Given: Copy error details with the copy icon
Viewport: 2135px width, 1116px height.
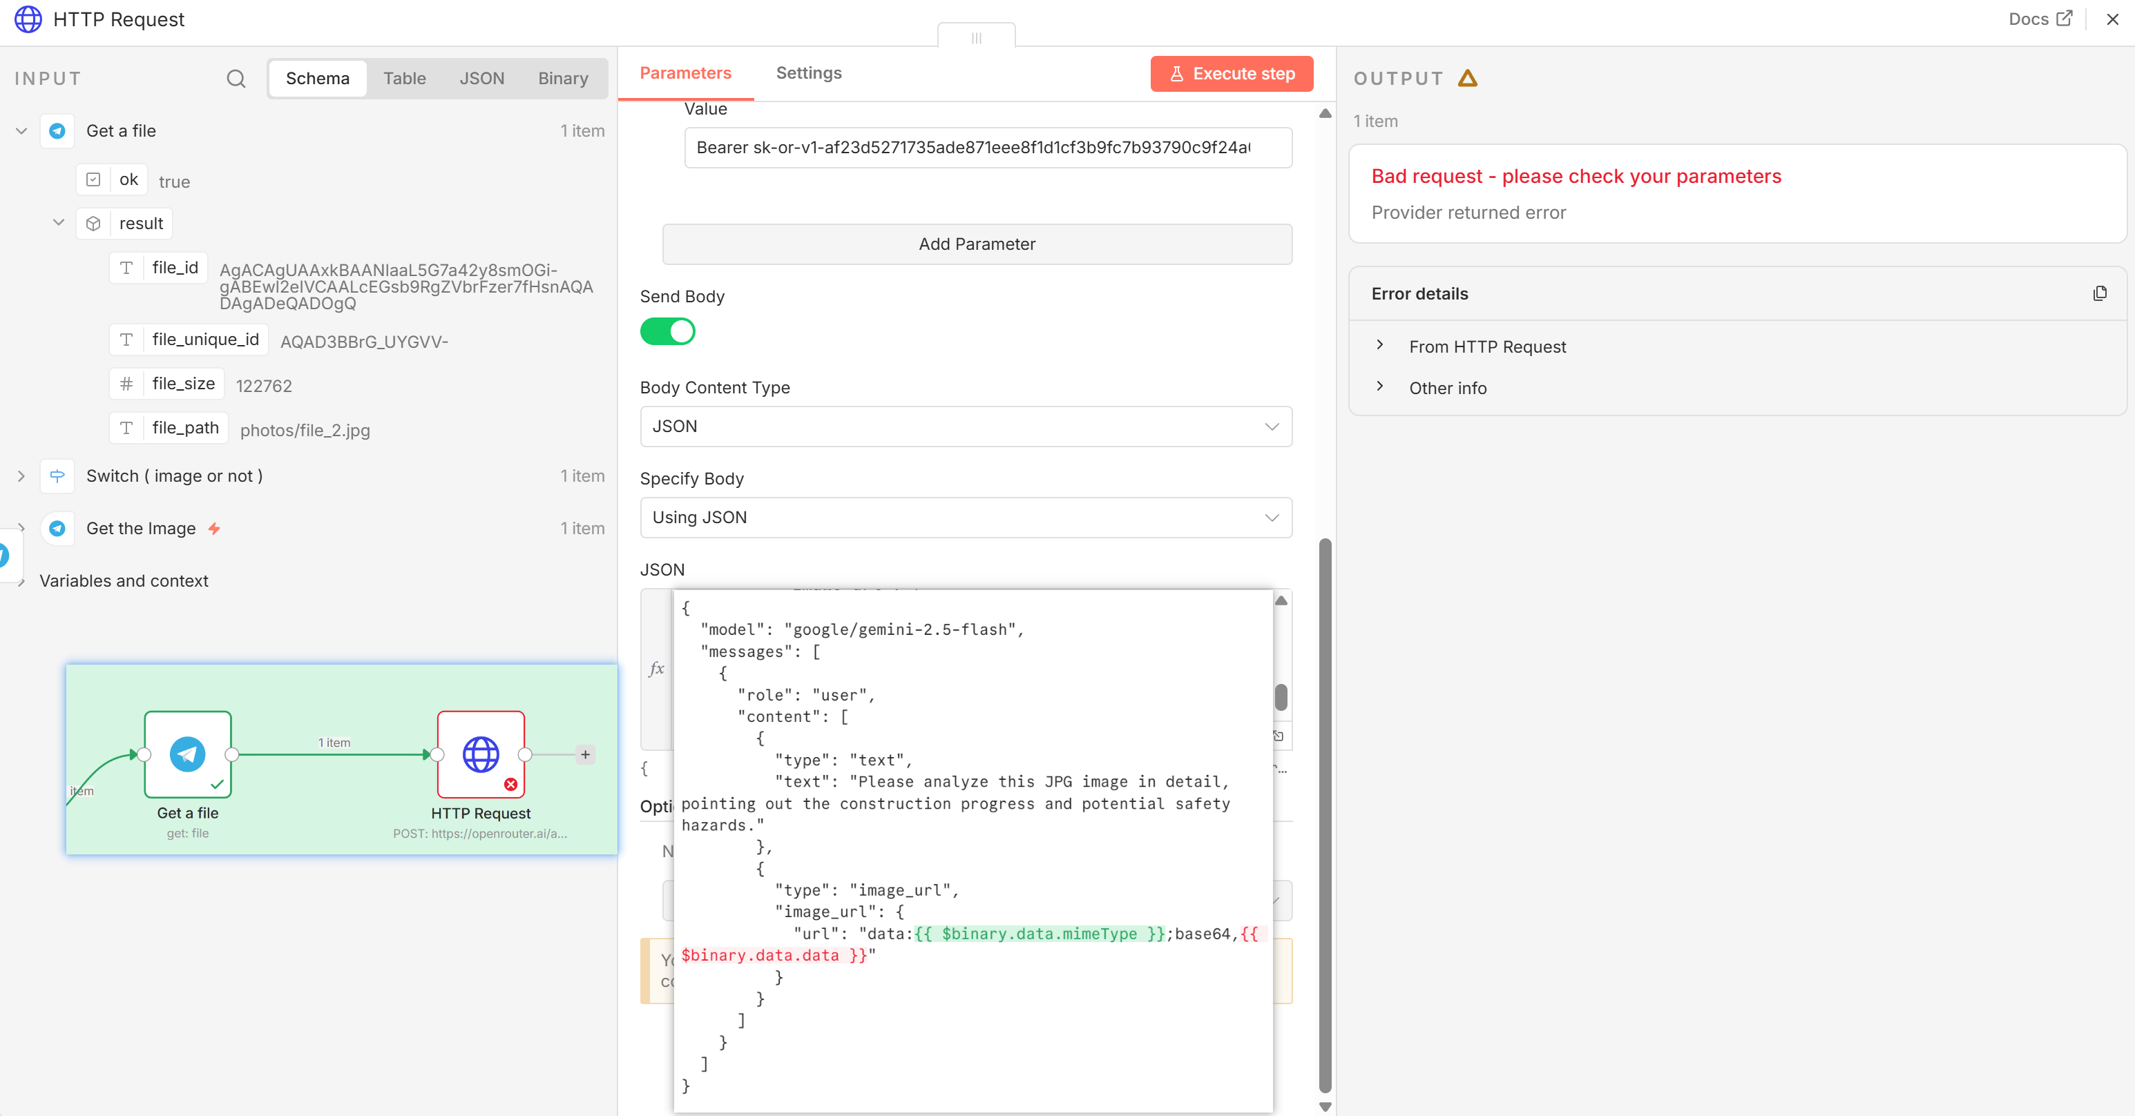Looking at the screenshot, I should tap(2099, 294).
